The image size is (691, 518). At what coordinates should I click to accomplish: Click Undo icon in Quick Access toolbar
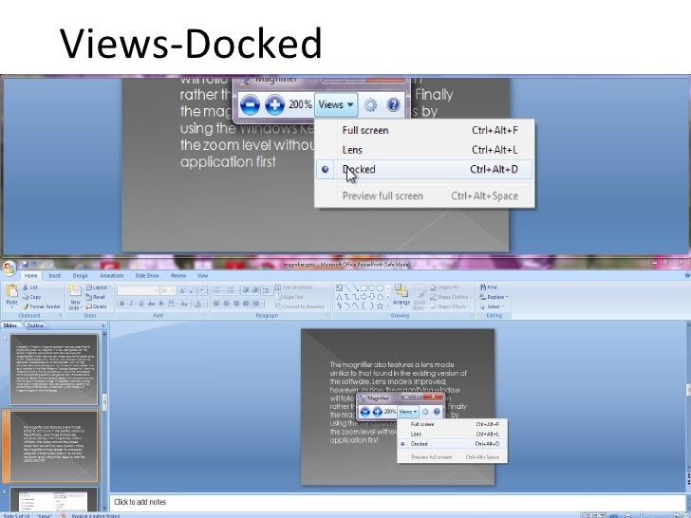(35, 265)
